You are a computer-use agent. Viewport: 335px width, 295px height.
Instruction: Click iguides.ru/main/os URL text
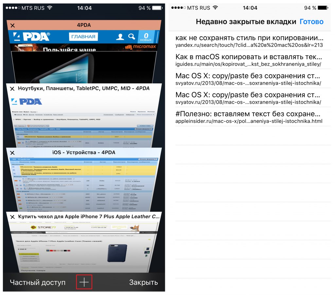pos(248,64)
